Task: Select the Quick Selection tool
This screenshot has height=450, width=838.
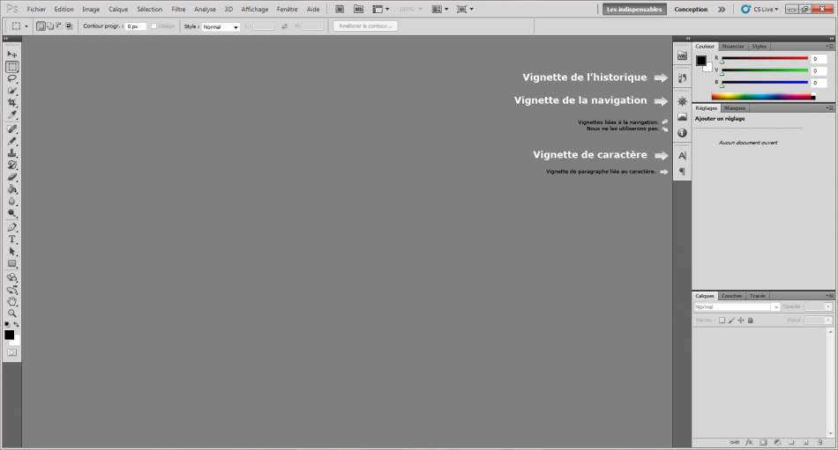Action: click(x=11, y=91)
